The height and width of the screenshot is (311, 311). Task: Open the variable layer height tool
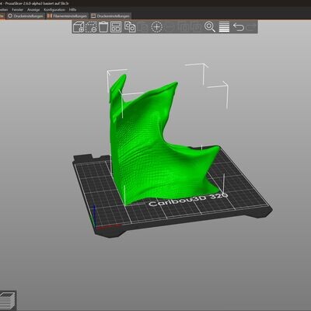click(224, 27)
